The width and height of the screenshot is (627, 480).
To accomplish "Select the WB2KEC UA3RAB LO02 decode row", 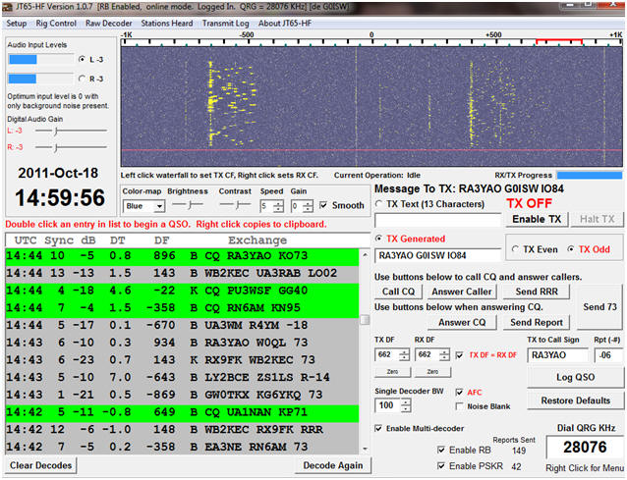I will [x=182, y=274].
